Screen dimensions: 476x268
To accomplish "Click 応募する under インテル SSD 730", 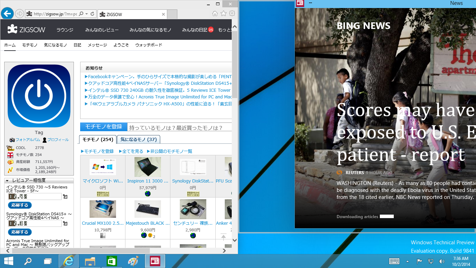I will (x=20, y=205).
